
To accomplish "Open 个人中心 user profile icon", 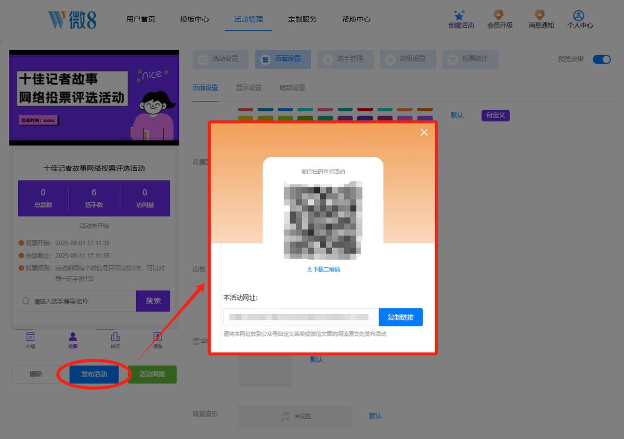I will [579, 15].
